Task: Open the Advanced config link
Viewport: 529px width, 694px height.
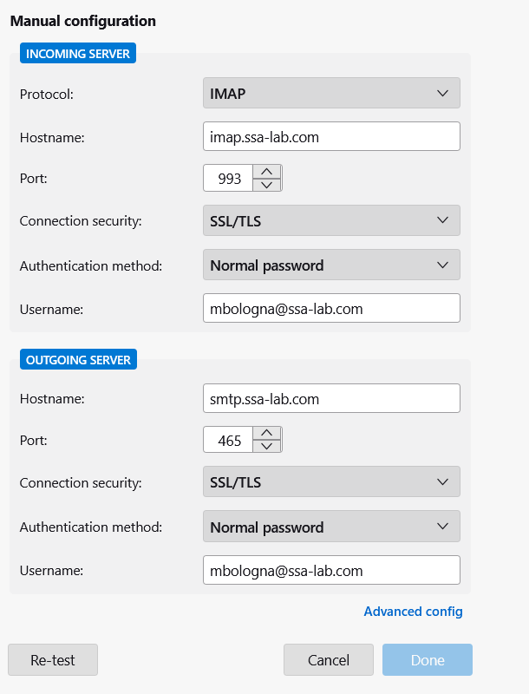Action: [413, 612]
